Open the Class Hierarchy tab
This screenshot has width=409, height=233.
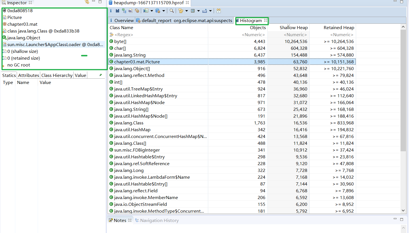pyautogui.click(x=57, y=75)
